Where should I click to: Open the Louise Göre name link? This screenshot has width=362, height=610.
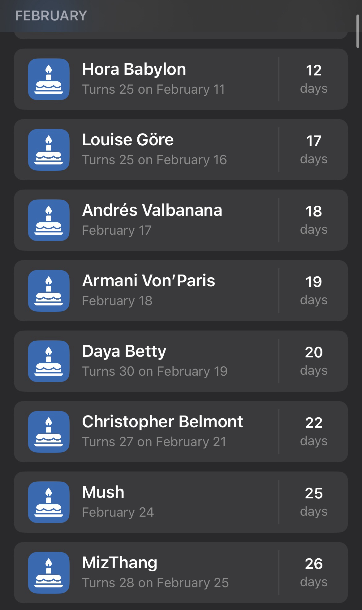(x=128, y=140)
